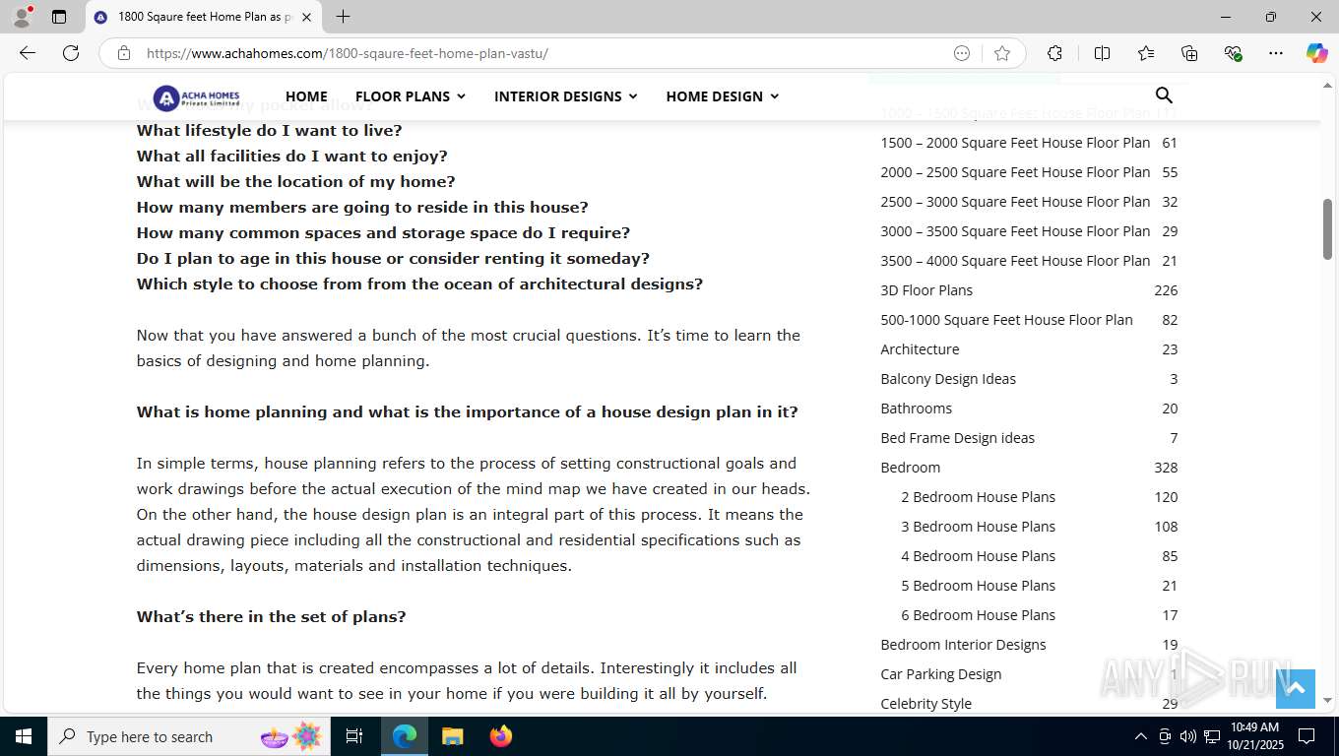Open Task View on the taskbar
Image resolution: width=1339 pixels, height=756 pixels.
click(354, 736)
